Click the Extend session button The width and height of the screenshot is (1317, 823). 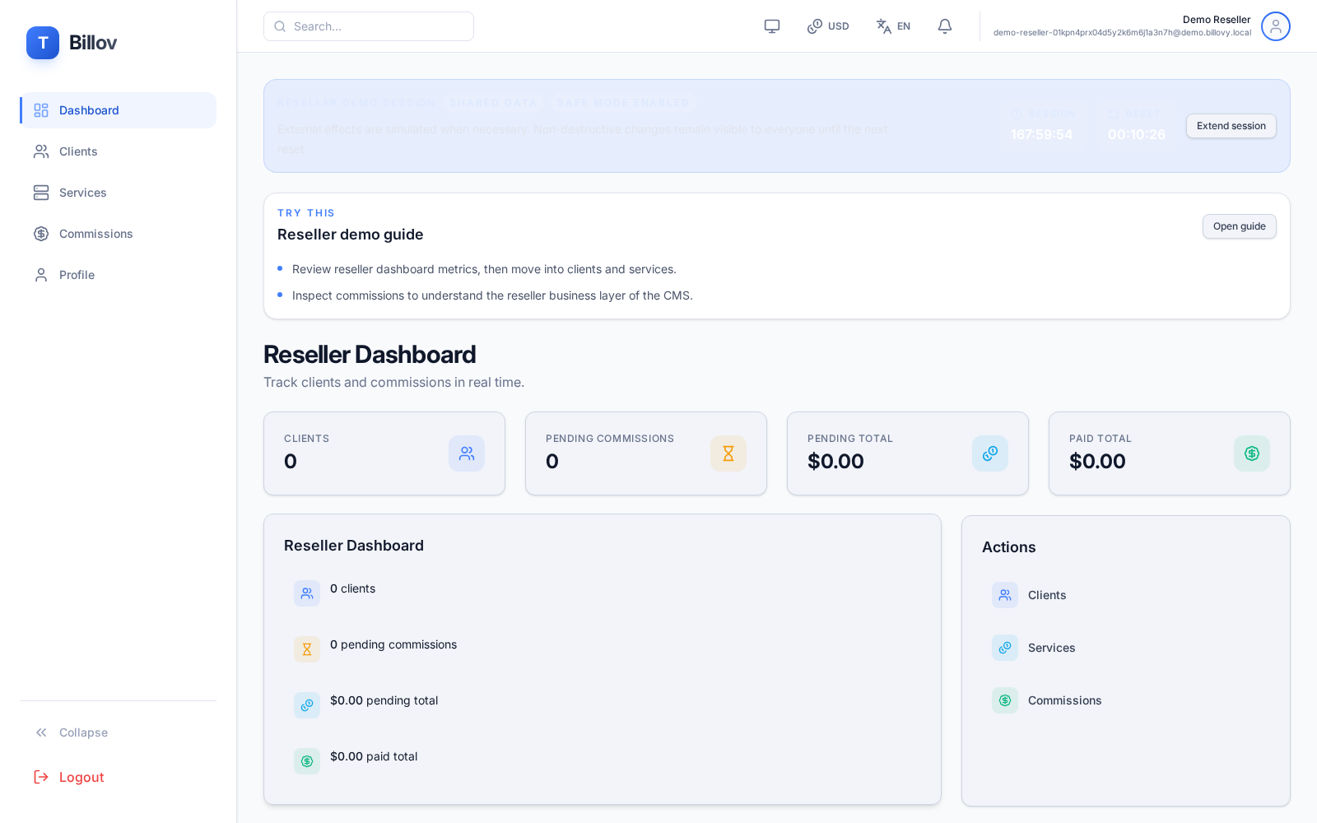[x=1231, y=125]
